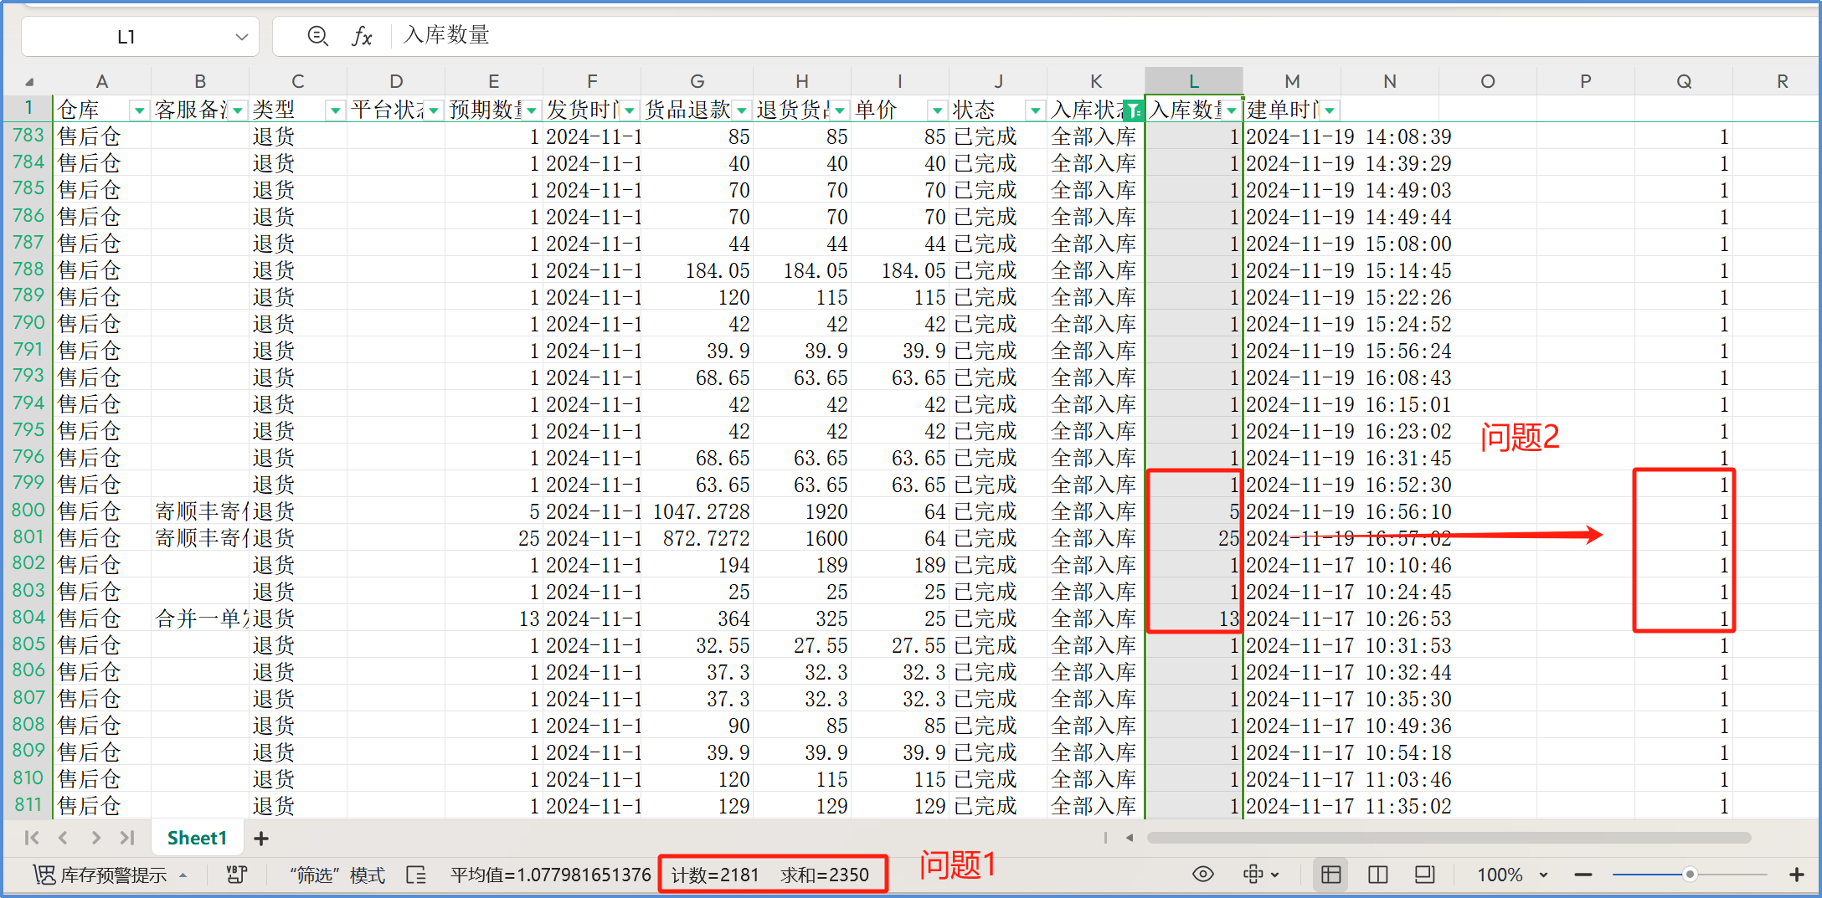Open the reading mode crosshair icon
This screenshot has width=1822, height=898.
point(1253,875)
